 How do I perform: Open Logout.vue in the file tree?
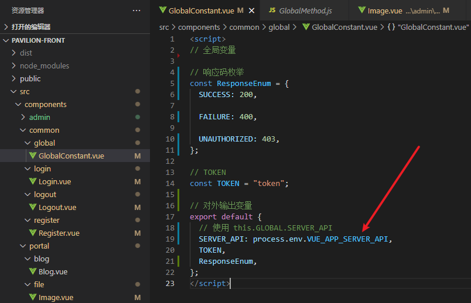pos(75,207)
